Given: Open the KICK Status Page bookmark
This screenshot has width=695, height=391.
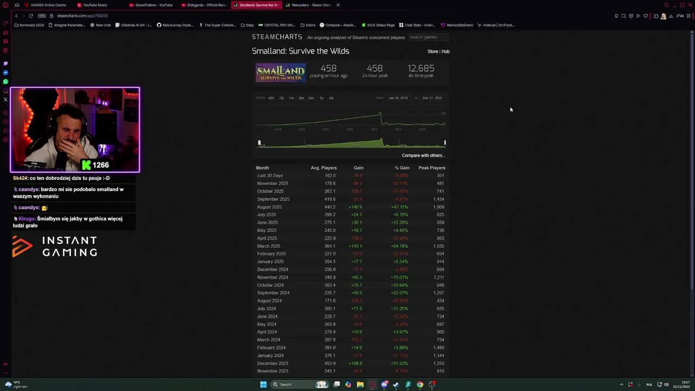Looking at the screenshot, I should (x=378, y=25).
